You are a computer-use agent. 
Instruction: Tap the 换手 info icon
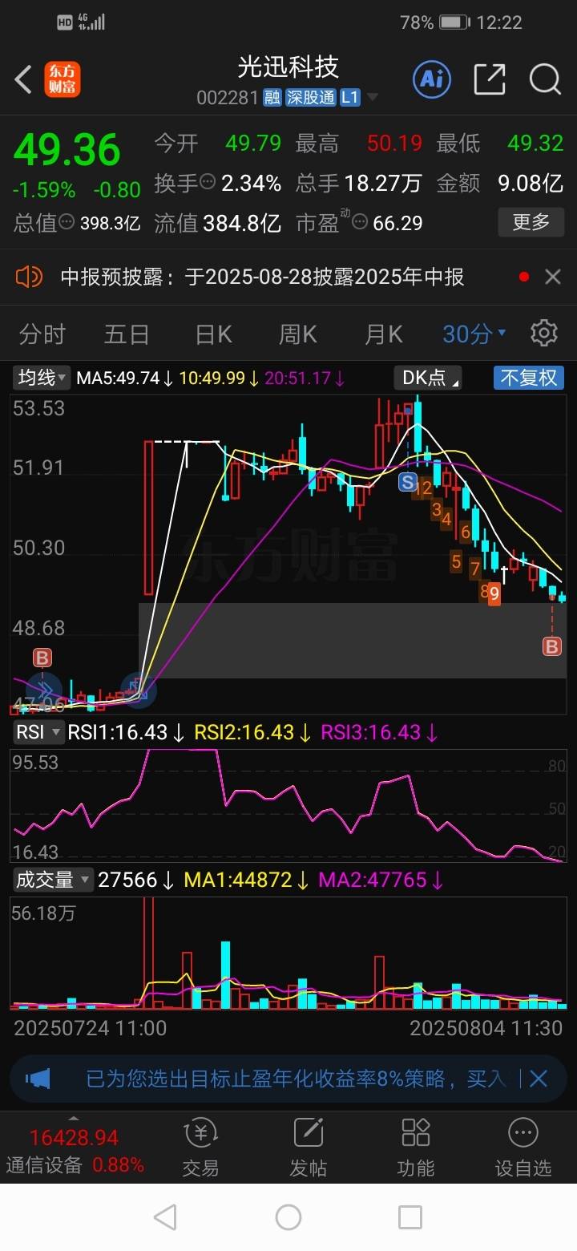pyautogui.click(x=208, y=183)
